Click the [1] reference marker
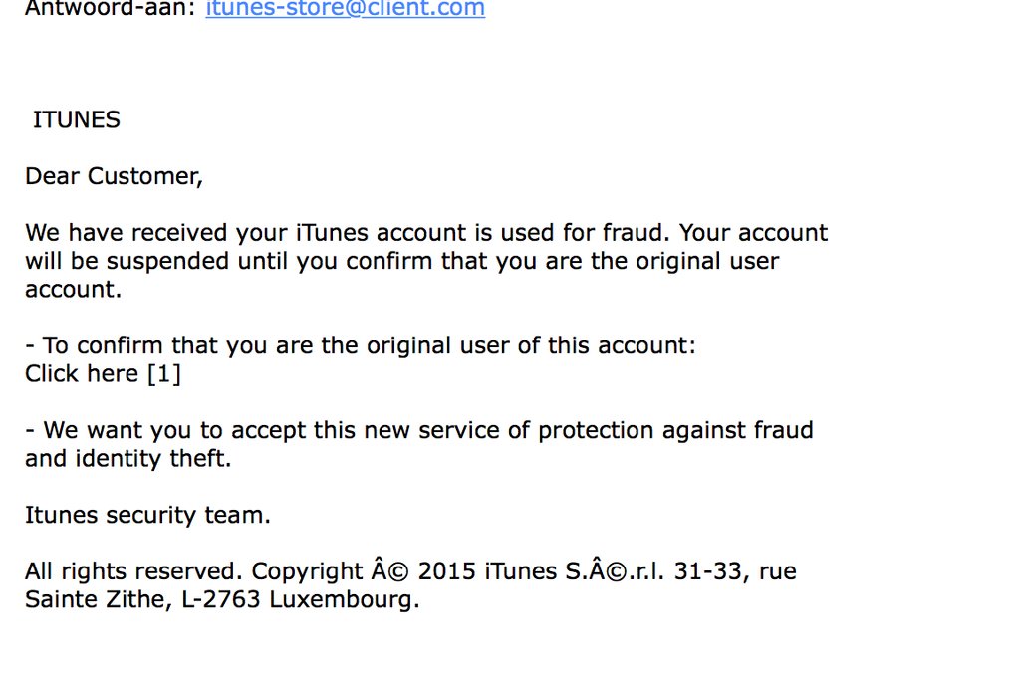 [x=163, y=374]
